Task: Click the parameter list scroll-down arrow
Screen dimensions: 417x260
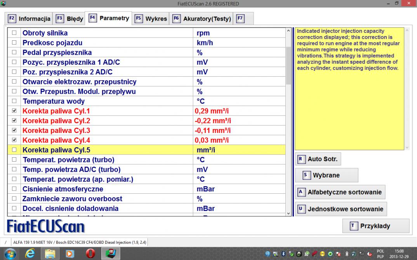Action: coord(288,213)
